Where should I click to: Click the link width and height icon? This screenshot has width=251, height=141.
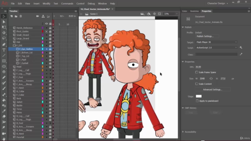pos(211,78)
